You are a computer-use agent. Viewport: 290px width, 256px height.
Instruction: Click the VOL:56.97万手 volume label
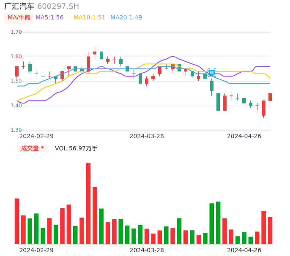coord(76,148)
